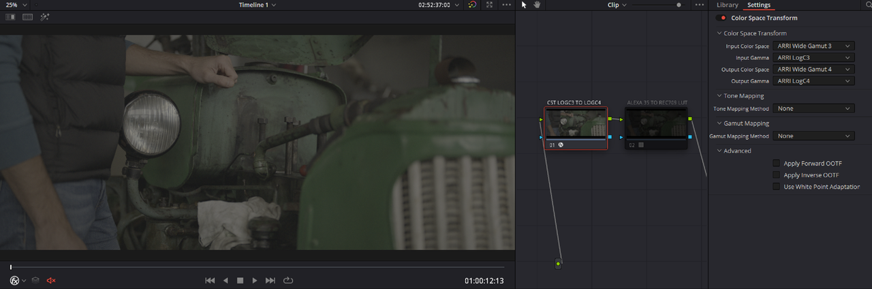This screenshot has width=872, height=289.
Task: Switch to the Library tab
Action: [727, 5]
